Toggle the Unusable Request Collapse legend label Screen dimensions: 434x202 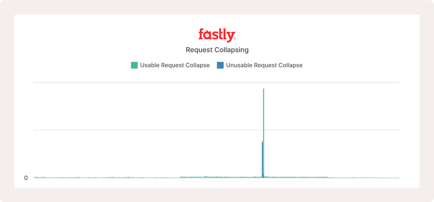[264, 65]
